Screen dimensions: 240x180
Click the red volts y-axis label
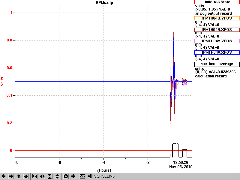click(2, 81)
